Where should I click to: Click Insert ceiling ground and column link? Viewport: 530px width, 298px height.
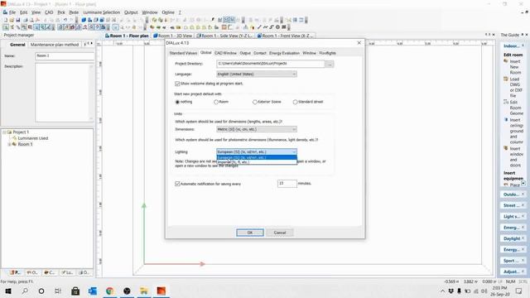(517, 131)
